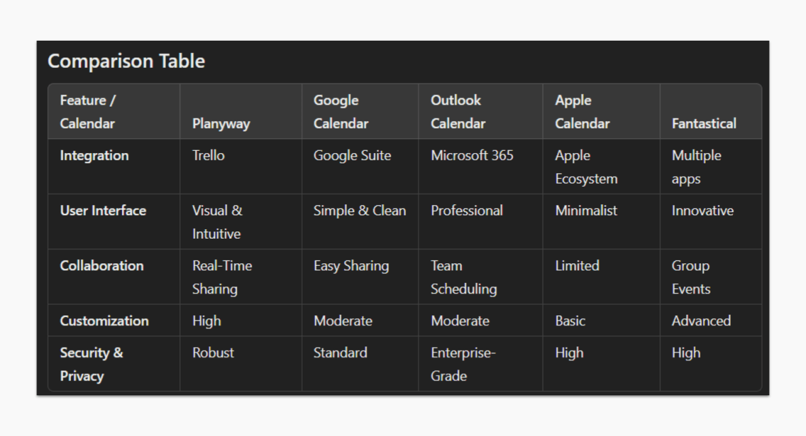Select the Planyway column header
This screenshot has width=806, height=436.
point(221,124)
